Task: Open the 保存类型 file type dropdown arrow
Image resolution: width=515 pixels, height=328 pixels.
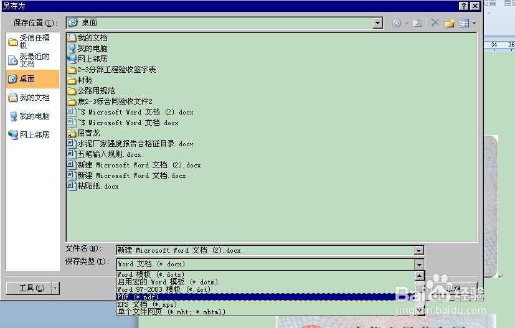Action: coord(419,265)
